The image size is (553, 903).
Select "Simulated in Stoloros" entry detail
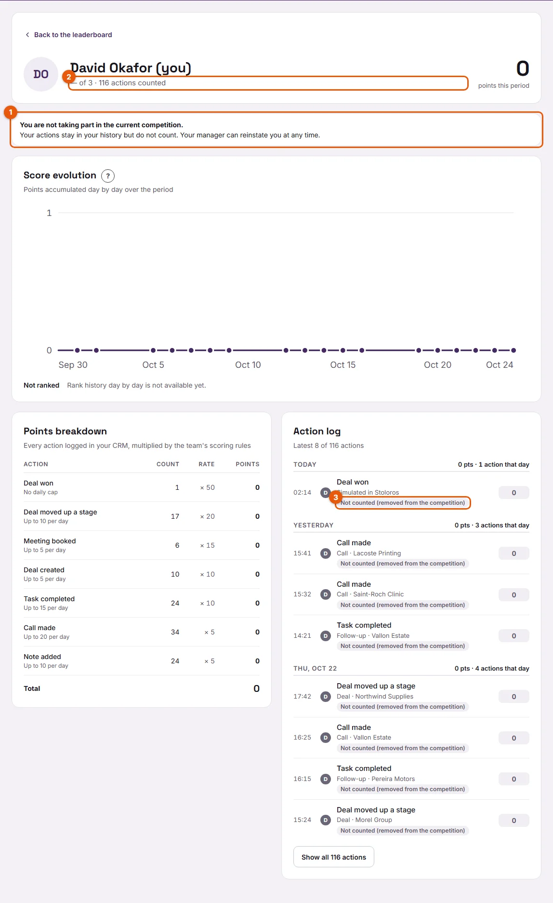pyautogui.click(x=368, y=492)
